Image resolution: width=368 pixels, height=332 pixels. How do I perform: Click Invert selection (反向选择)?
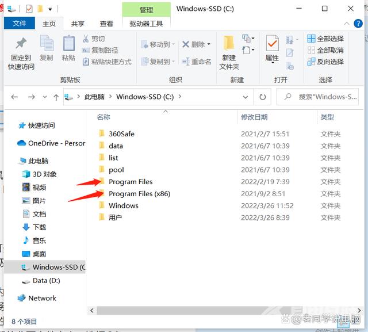(x=325, y=62)
